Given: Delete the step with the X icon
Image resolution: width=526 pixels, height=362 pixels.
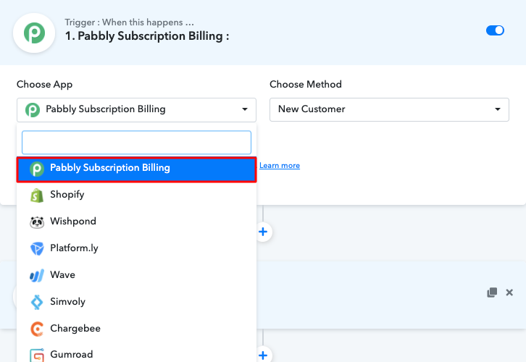Looking at the screenshot, I should 509,292.
